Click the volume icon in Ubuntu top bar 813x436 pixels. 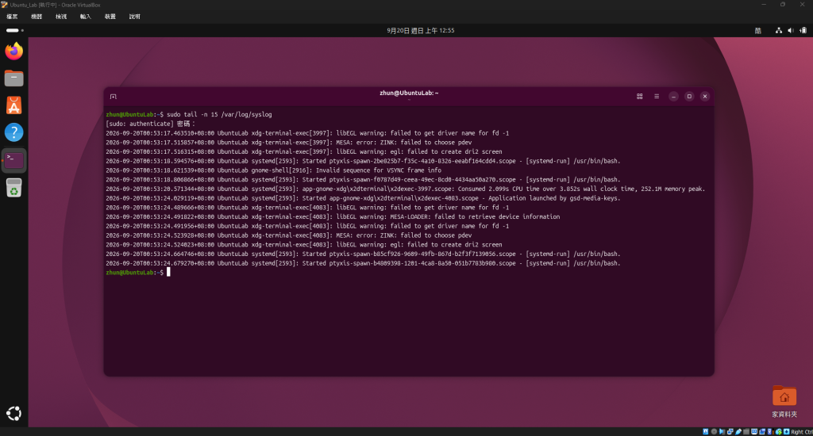[790, 31]
